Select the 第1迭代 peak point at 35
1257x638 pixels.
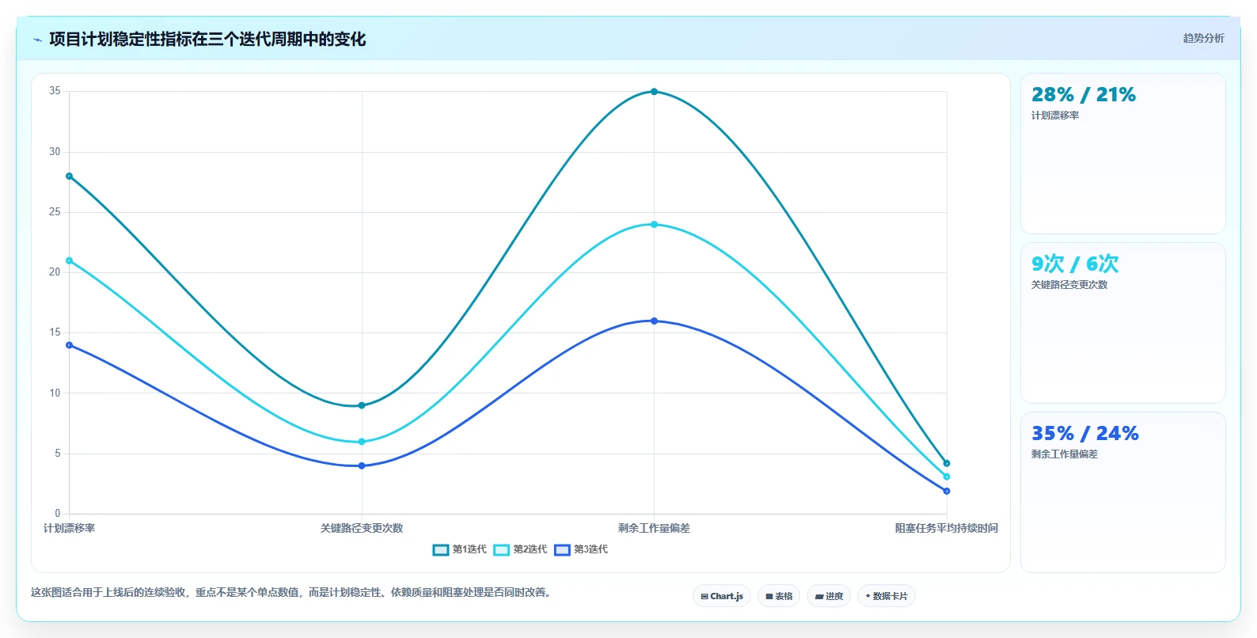click(654, 92)
